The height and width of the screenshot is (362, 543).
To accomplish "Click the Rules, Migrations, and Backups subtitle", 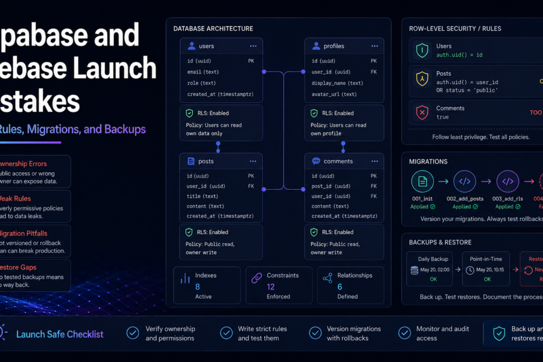I will [72, 129].
